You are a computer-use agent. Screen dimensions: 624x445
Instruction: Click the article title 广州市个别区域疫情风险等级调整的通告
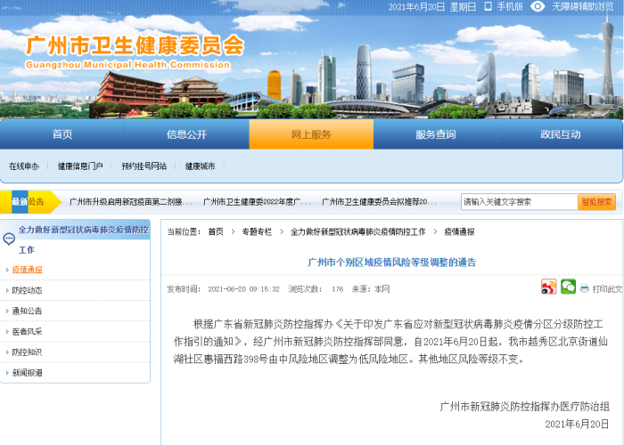tap(392, 263)
